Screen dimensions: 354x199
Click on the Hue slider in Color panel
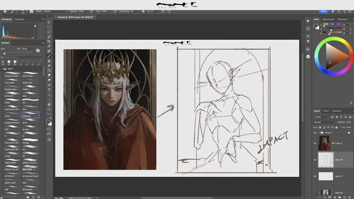[x=332, y=24]
